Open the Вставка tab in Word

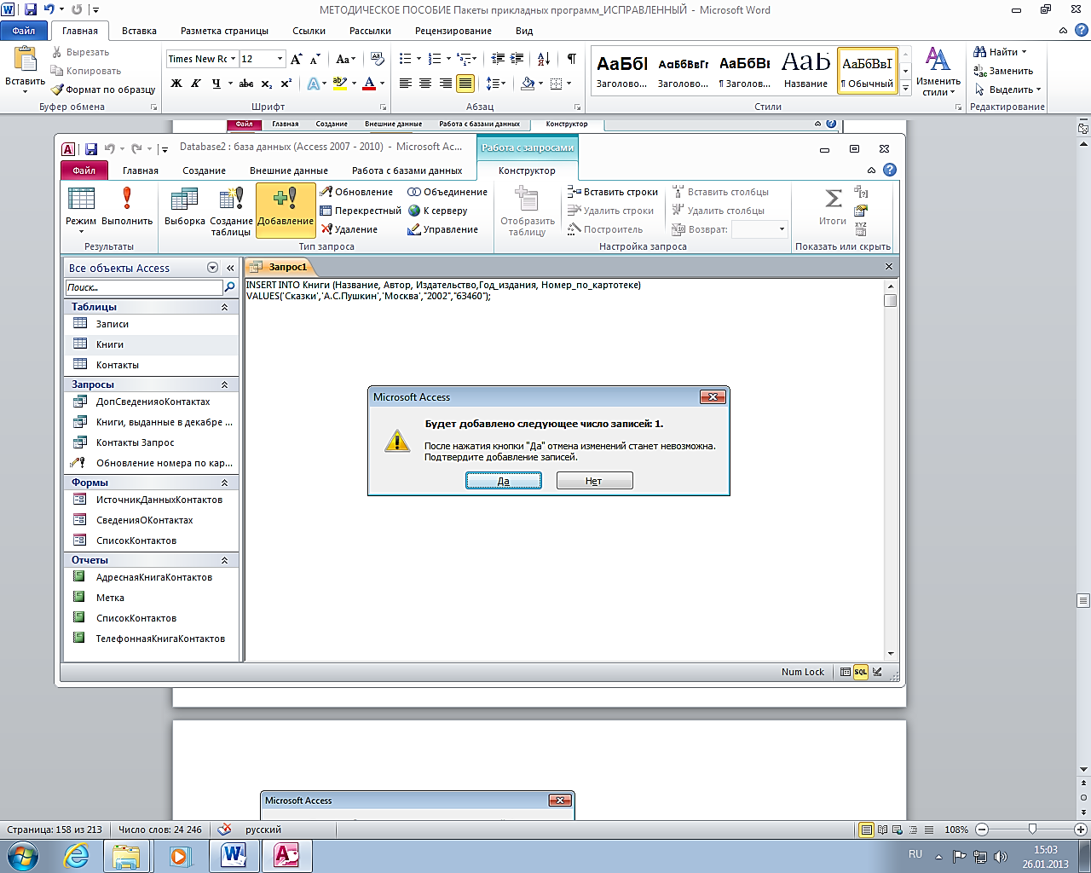pos(139,31)
